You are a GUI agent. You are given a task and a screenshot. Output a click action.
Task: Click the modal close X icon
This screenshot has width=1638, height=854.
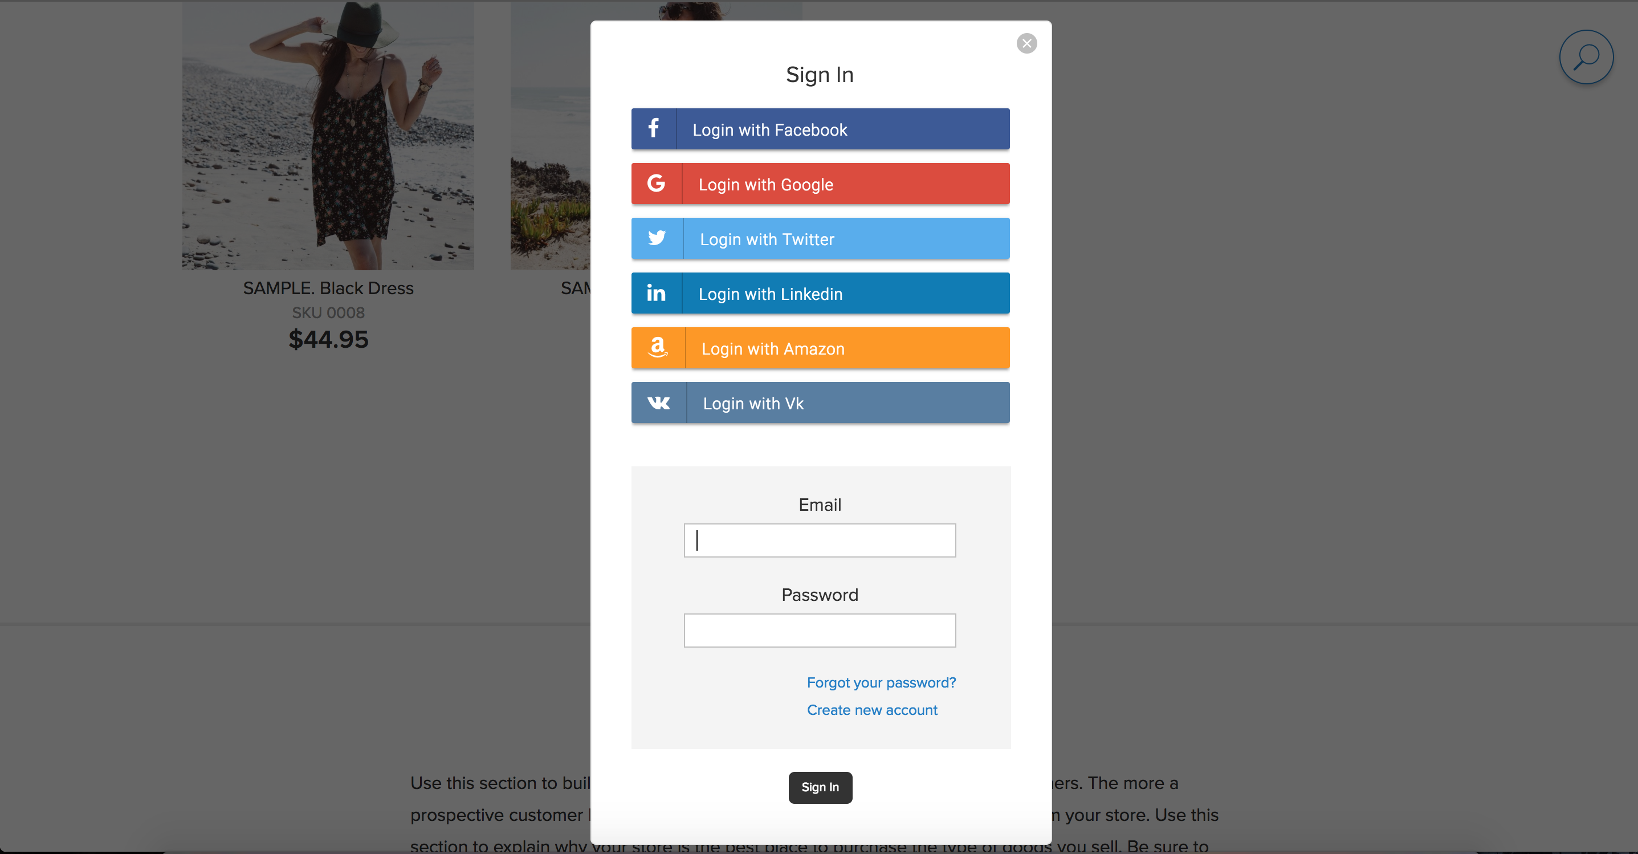(1027, 43)
